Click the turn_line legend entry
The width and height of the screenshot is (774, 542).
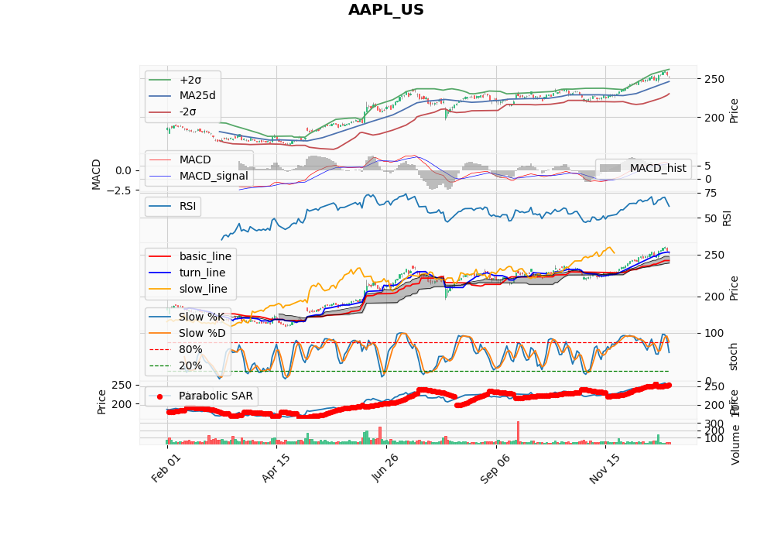[x=202, y=273]
